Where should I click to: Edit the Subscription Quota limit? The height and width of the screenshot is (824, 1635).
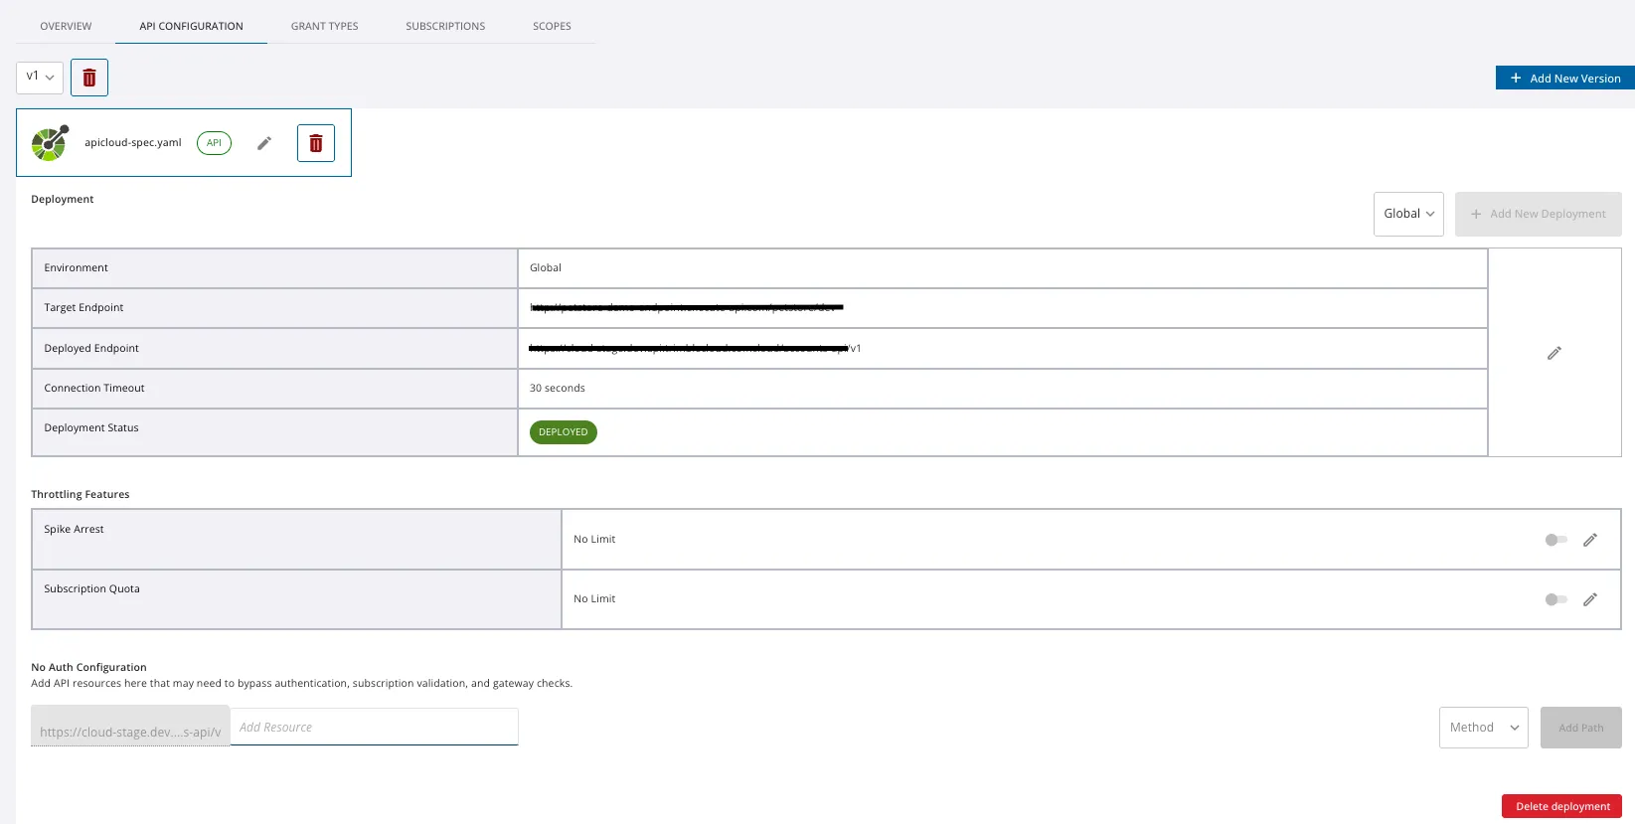[x=1590, y=599]
